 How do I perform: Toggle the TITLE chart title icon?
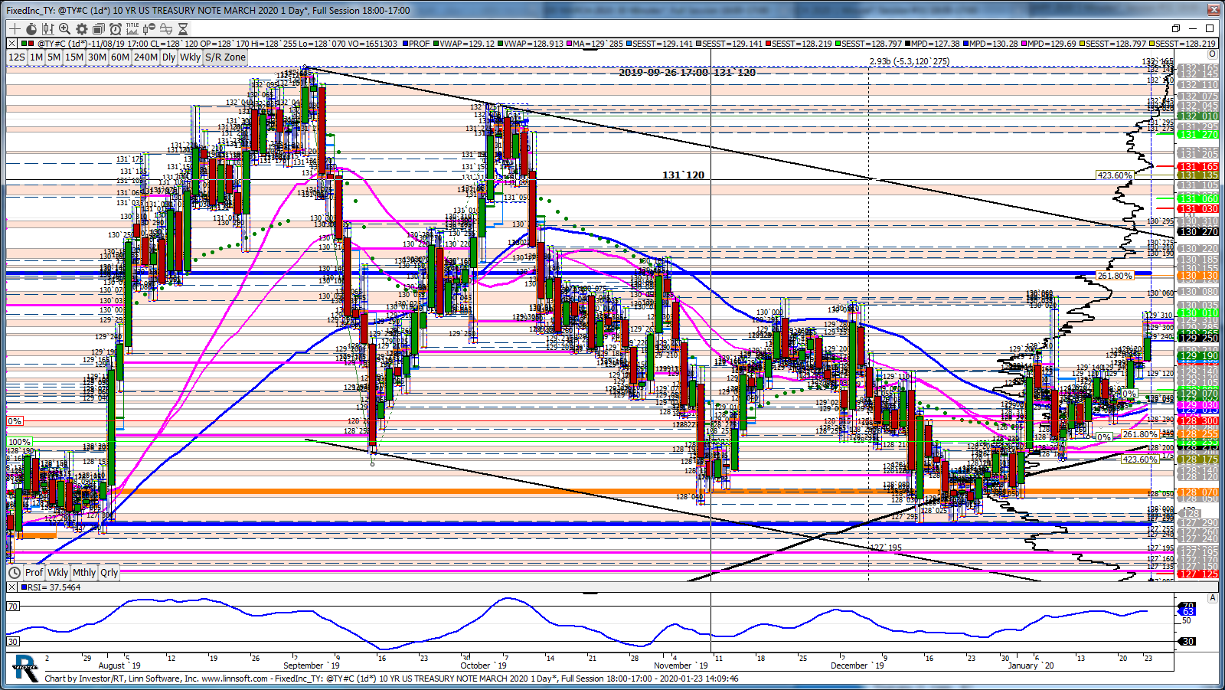(132, 29)
